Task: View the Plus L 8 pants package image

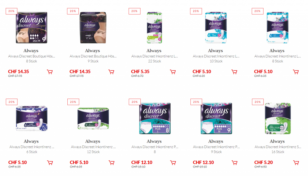Action: pyautogui.click(x=155, y=118)
